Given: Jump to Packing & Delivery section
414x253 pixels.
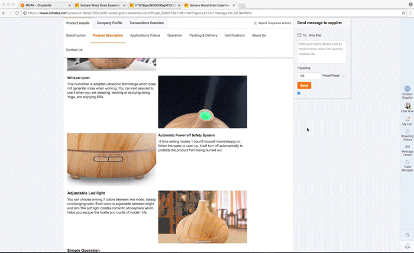Looking at the screenshot, I should click(203, 35).
